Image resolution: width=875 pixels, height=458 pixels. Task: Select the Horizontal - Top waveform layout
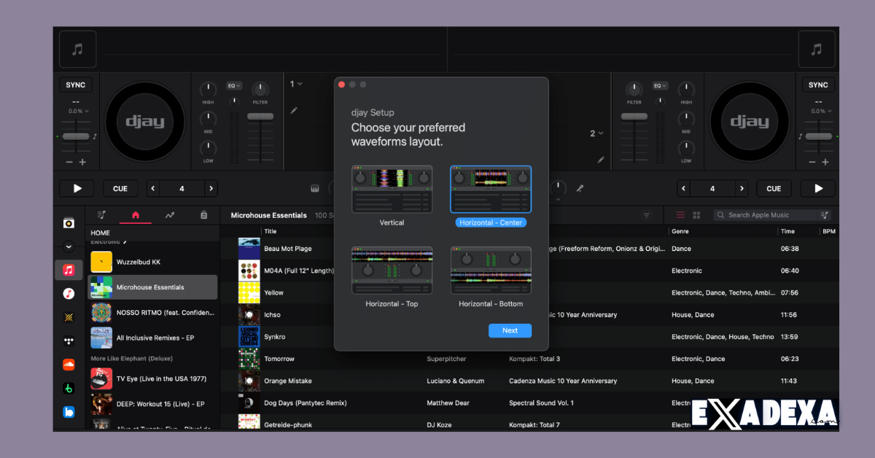392,271
